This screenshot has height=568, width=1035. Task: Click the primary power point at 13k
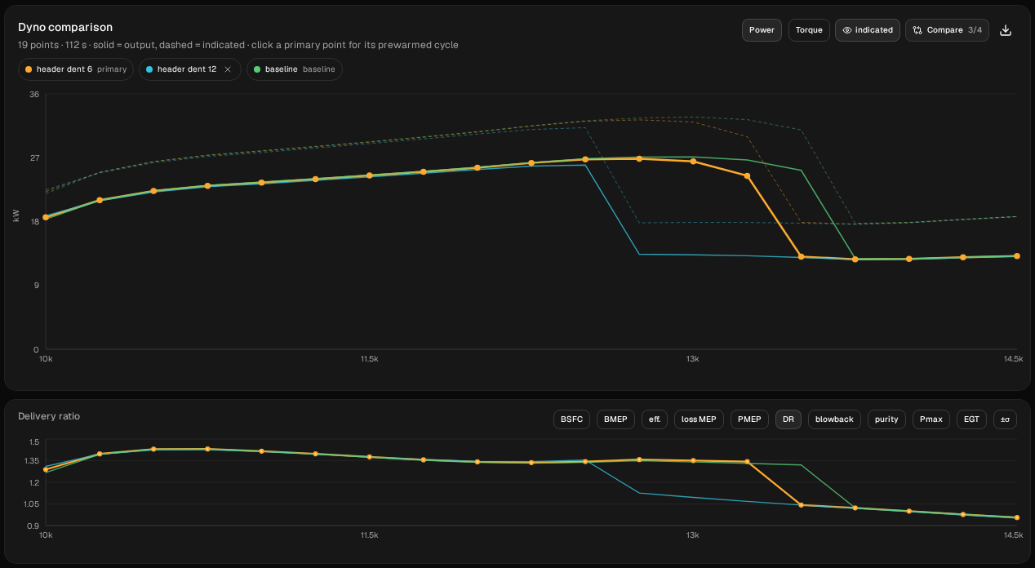[x=693, y=161]
